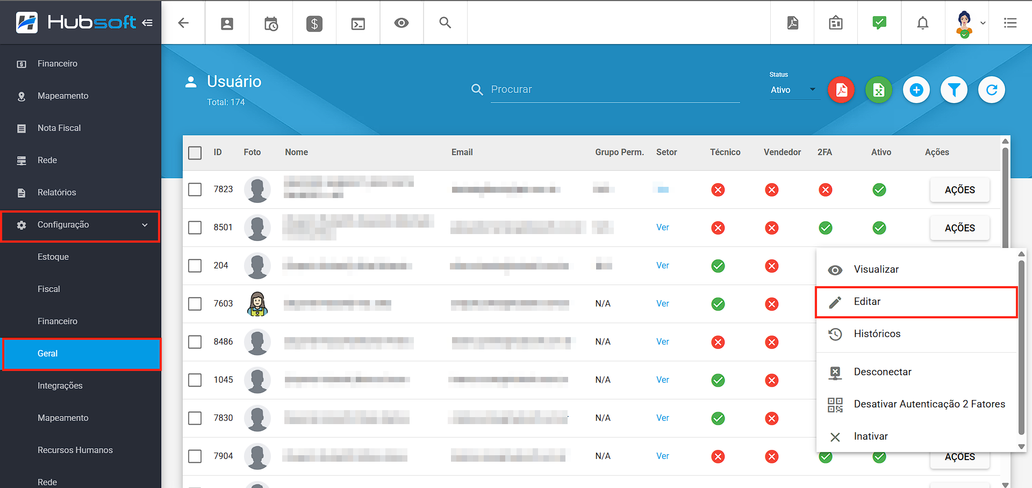The height and width of the screenshot is (488, 1032).
Task: Export the user list to PDF with the red button
Action: [x=841, y=90]
